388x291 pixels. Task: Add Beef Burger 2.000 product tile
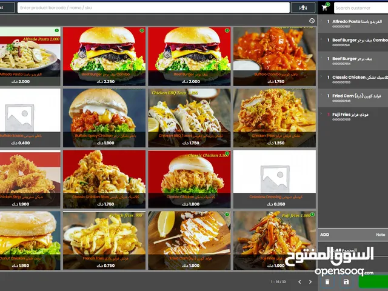click(189, 56)
